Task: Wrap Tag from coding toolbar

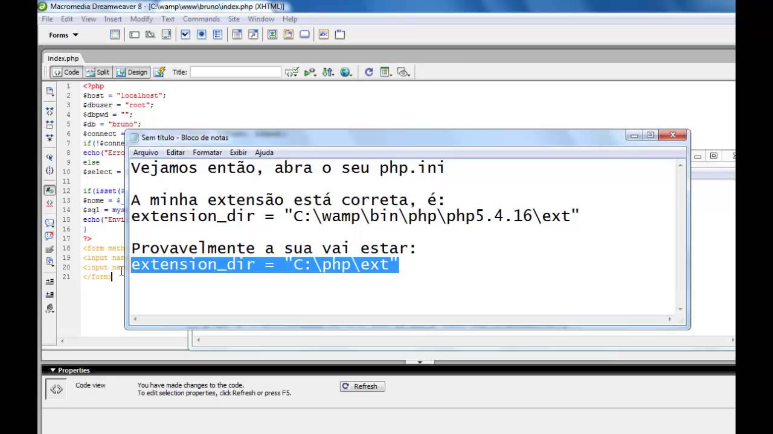Action: pyautogui.click(x=50, y=248)
